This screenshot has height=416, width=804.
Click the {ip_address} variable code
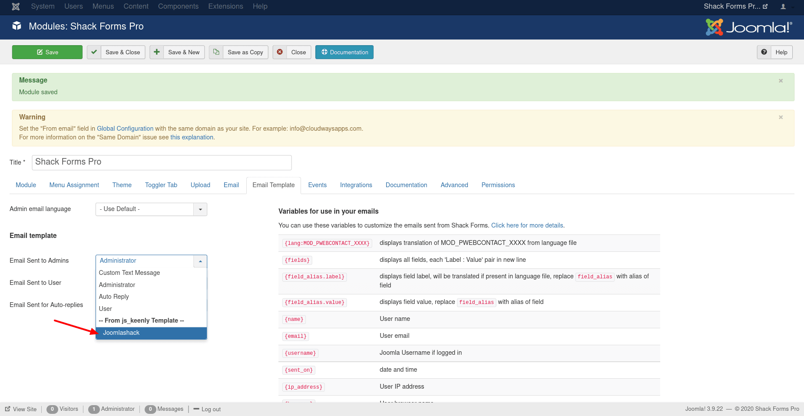pyautogui.click(x=304, y=387)
